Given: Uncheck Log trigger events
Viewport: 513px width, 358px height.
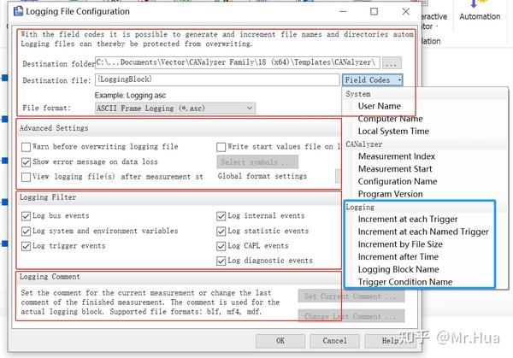Looking at the screenshot, I should [26, 246].
